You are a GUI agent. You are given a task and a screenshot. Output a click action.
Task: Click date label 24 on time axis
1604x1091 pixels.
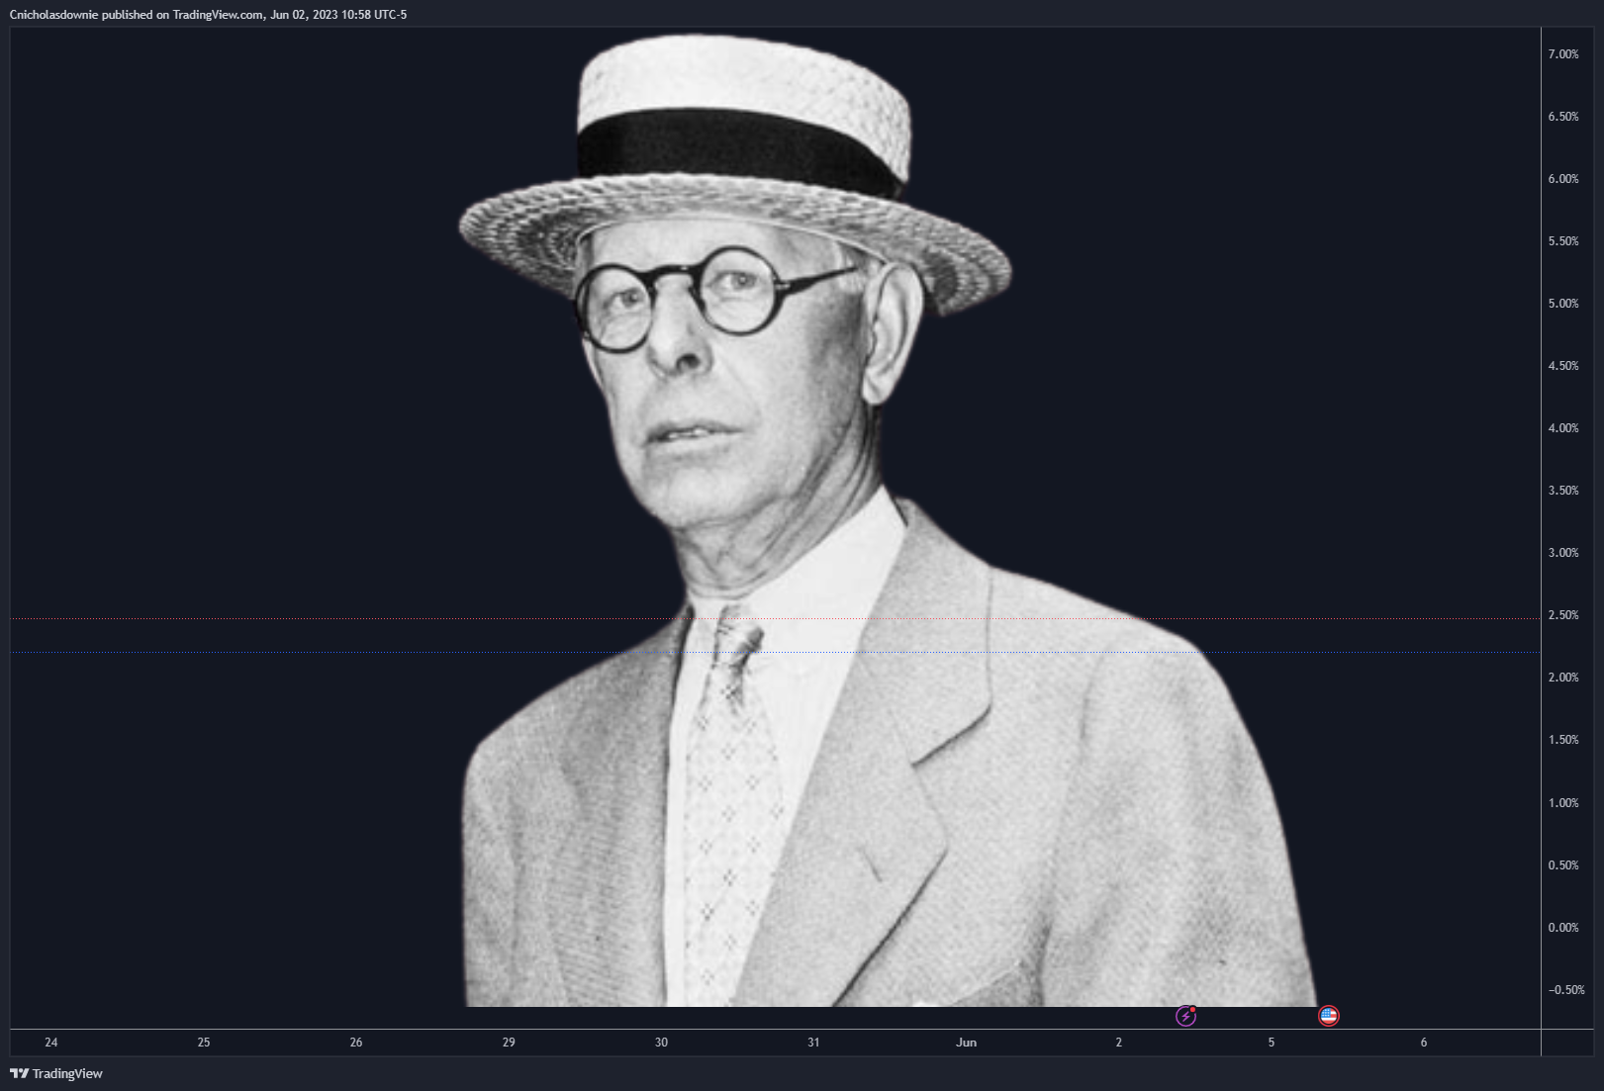(51, 1043)
